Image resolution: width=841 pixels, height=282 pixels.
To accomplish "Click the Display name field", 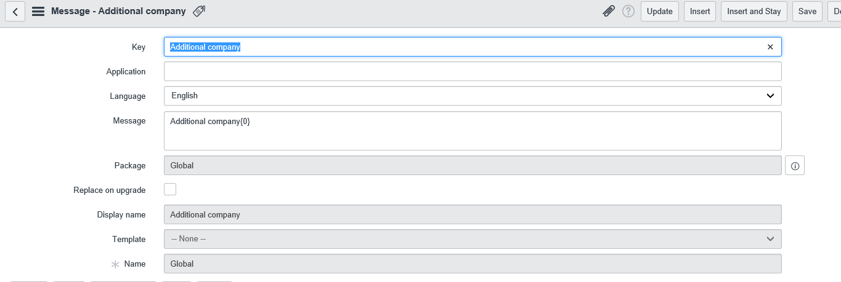I will click(x=473, y=214).
